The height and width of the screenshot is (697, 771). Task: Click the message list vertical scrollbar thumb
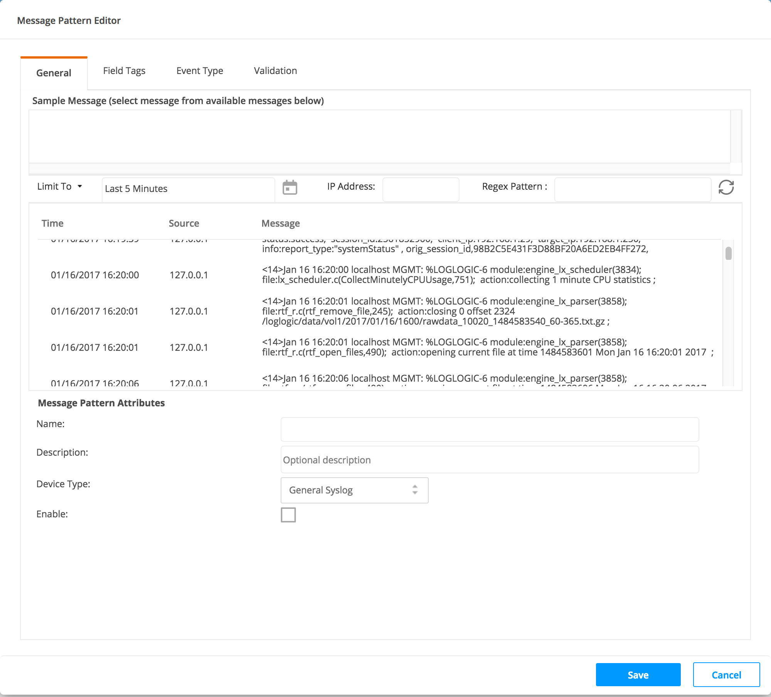(x=728, y=254)
